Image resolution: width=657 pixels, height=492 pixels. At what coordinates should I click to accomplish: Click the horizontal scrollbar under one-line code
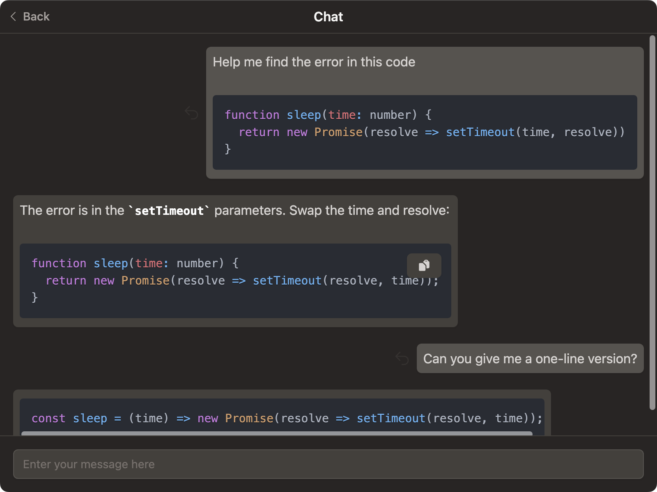tap(277, 433)
